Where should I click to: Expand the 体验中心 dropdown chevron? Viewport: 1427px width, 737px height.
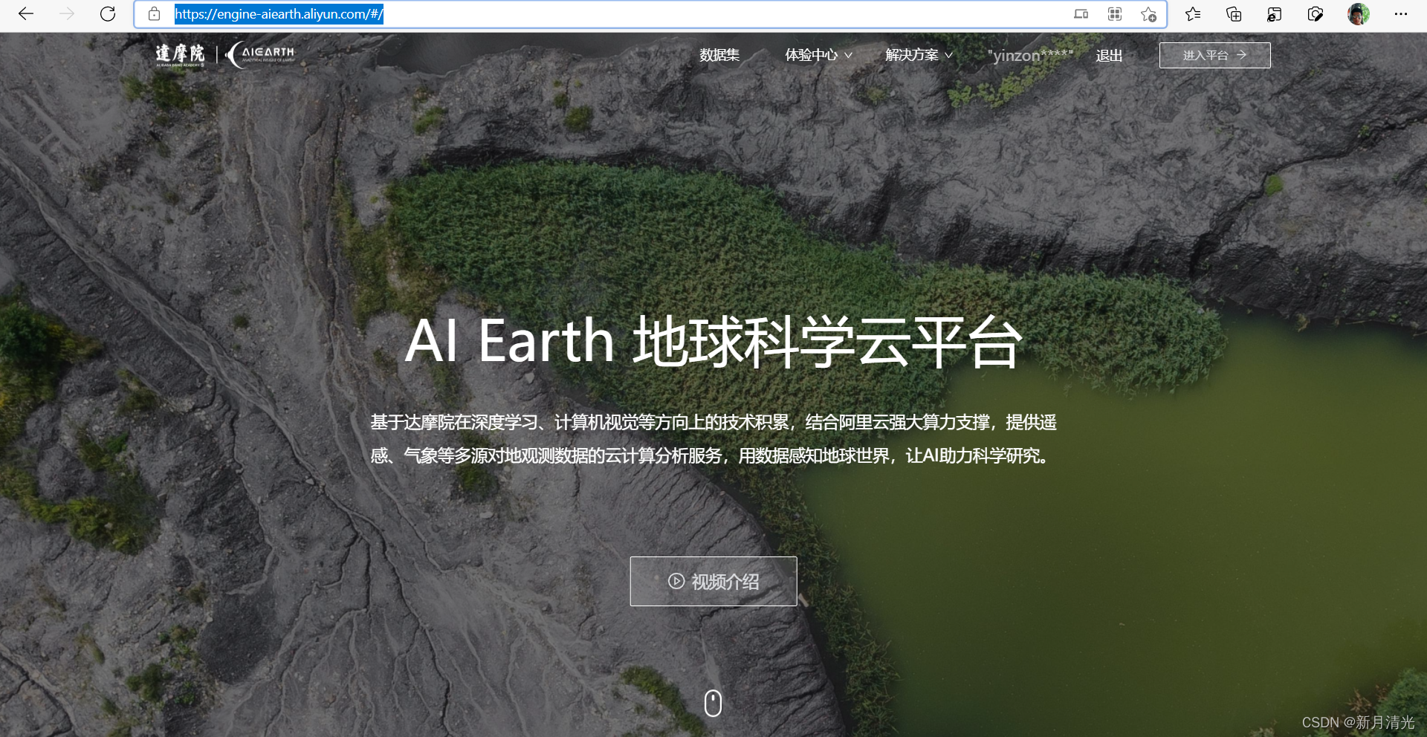click(x=848, y=56)
